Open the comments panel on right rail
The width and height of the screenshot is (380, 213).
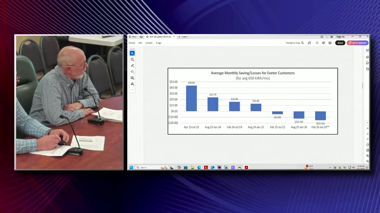[368, 57]
